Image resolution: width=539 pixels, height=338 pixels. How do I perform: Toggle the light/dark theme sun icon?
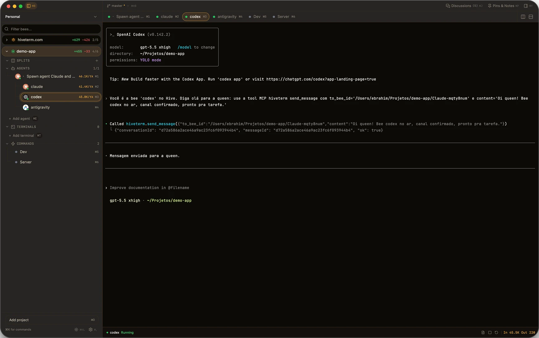click(x=76, y=330)
